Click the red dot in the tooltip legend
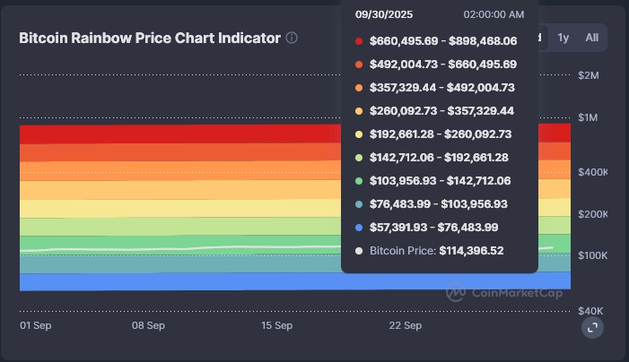This screenshot has width=629, height=362. tap(359, 41)
